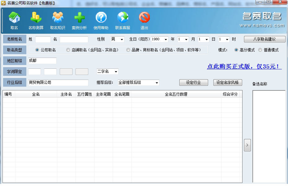This screenshot has height=191, width=288.
Task: Open 案例分析 case analysis
Action: pyautogui.click(x=79, y=19)
